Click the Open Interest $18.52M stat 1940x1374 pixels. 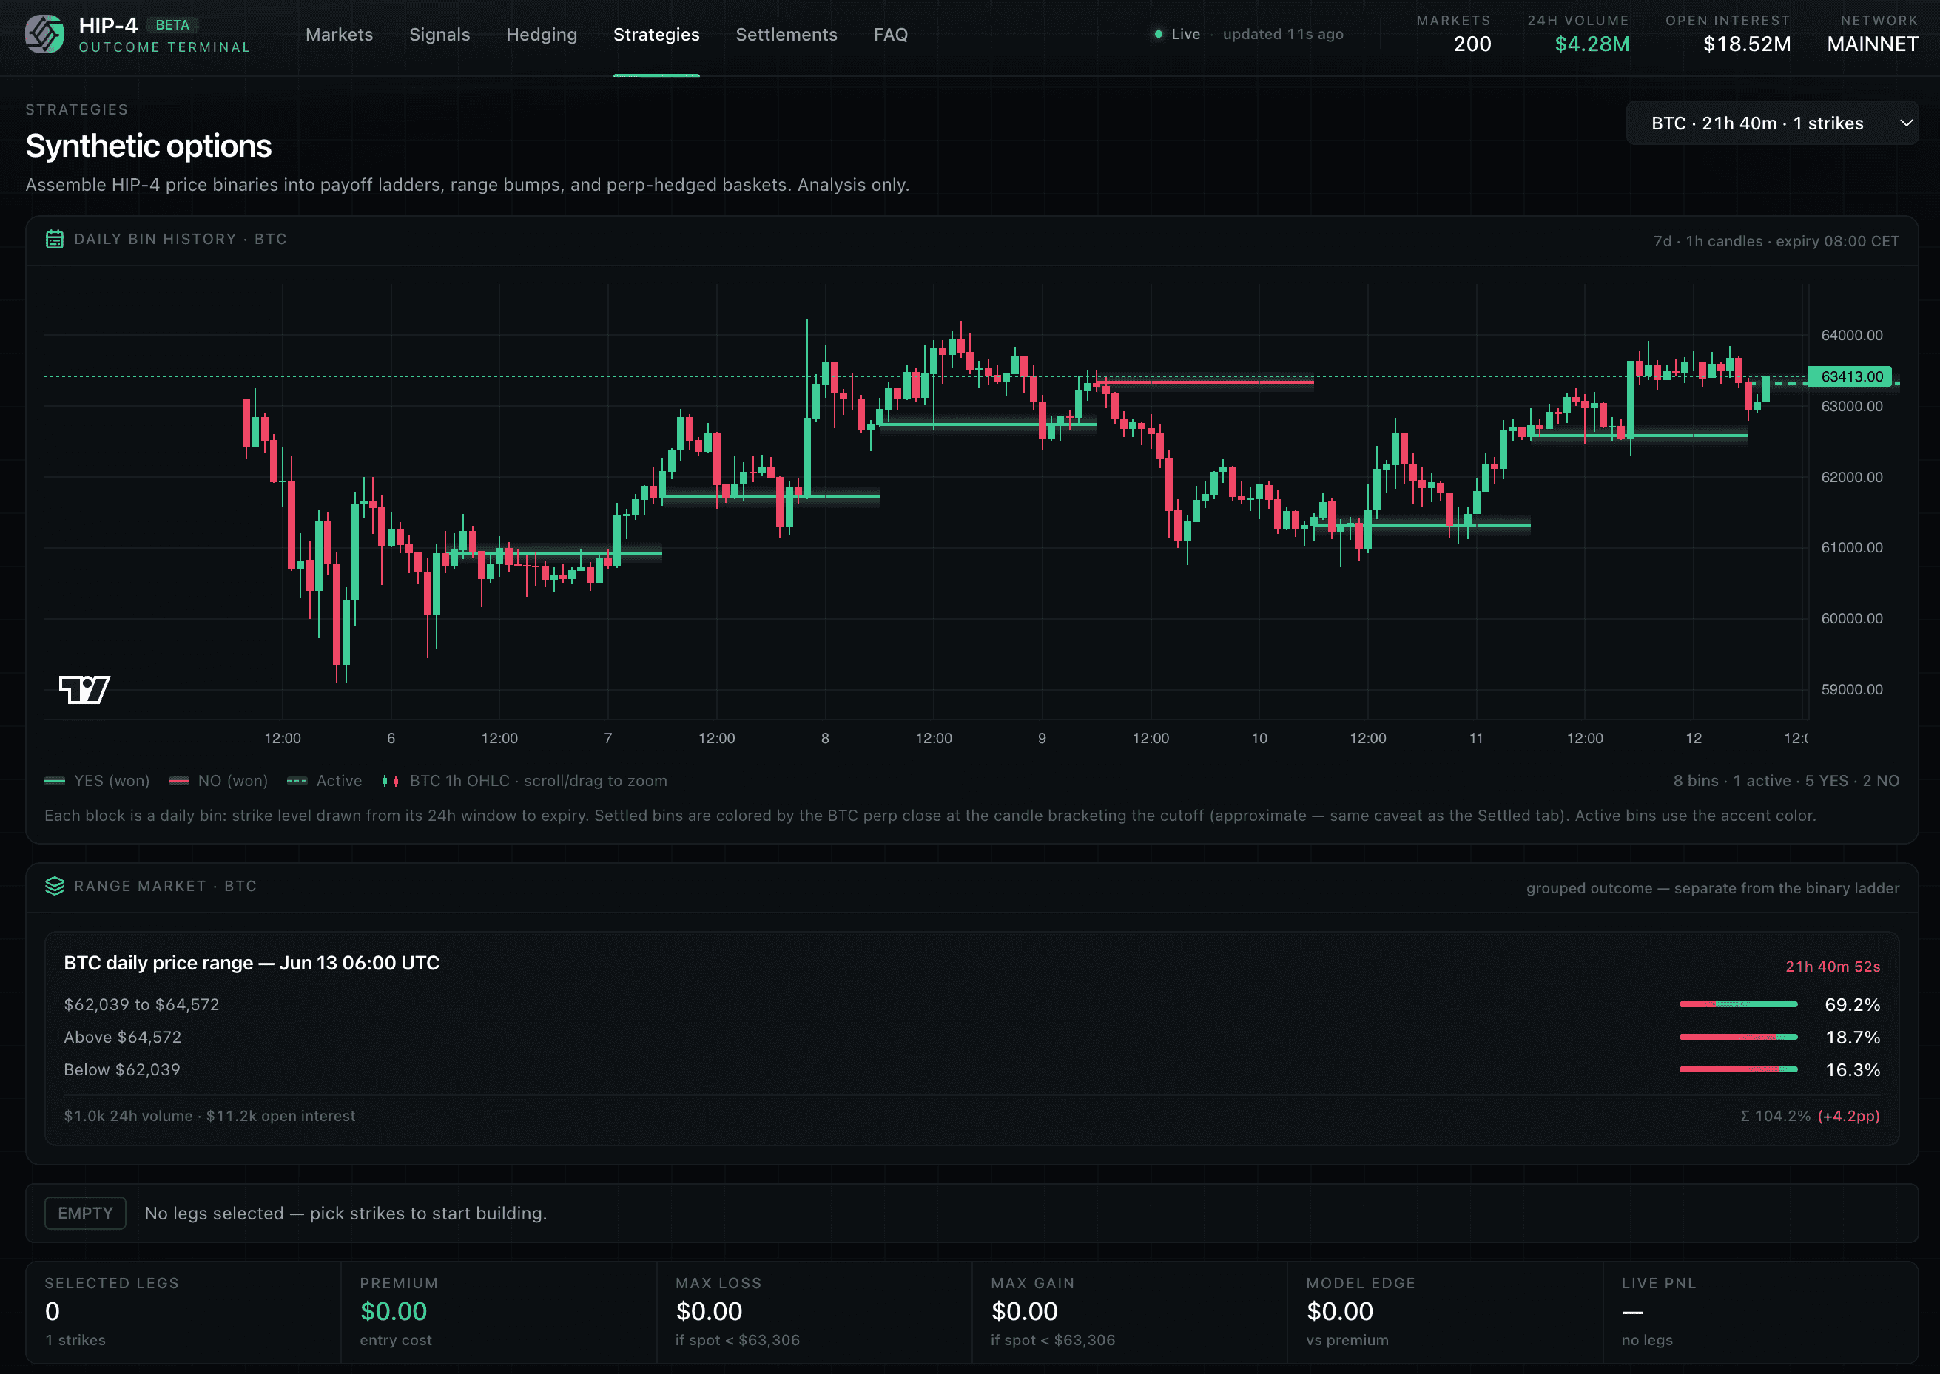tap(1728, 34)
